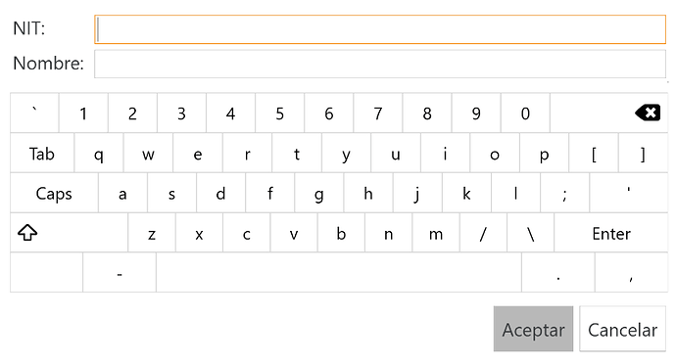The image size is (676, 364).
Task: Click the backspace icon key
Action: pyautogui.click(x=608, y=113)
